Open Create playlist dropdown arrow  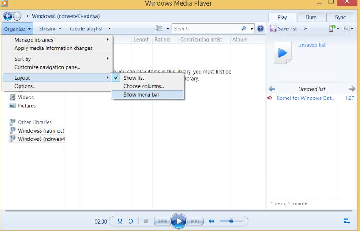click(x=109, y=28)
